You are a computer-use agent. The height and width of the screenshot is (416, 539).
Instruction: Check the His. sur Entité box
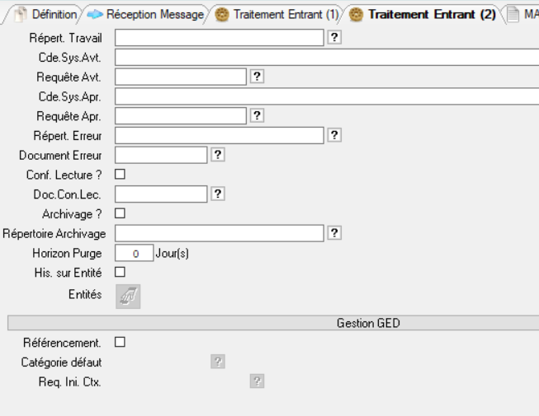120,272
